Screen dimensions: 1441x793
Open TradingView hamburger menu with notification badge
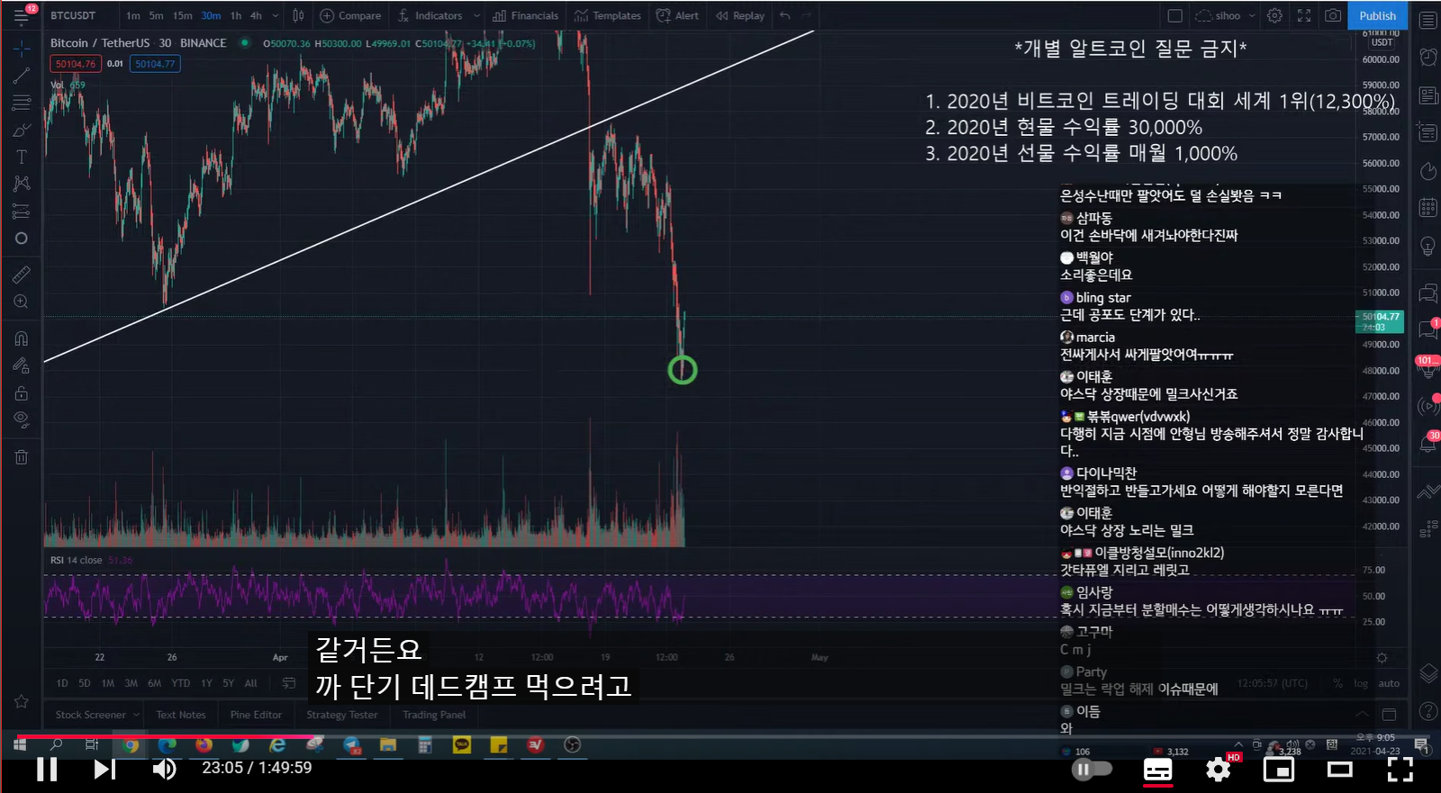point(22,15)
